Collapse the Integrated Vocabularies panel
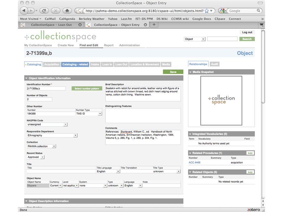Viewport: 283px width, 212px height. pos(190,134)
